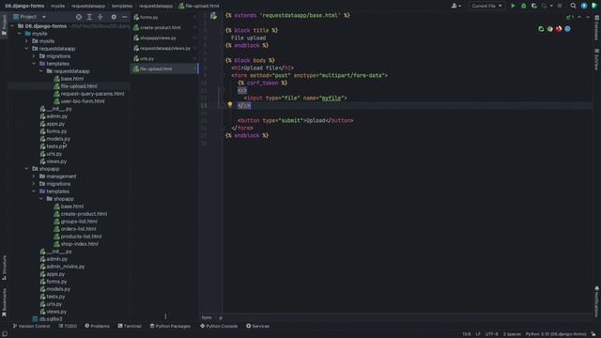Select file-upload.html editor tab

(x=164, y=69)
